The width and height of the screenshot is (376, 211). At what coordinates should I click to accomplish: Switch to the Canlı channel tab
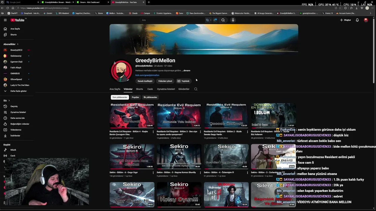[150, 89]
